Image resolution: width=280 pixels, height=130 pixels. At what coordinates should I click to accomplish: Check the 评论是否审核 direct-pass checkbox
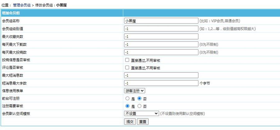coord(127,67)
